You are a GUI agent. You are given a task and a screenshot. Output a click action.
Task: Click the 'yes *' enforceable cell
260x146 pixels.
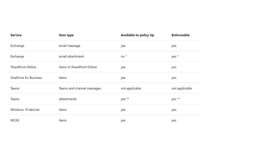(x=175, y=56)
